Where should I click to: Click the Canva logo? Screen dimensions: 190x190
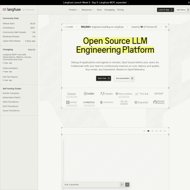tap(72, 94)
